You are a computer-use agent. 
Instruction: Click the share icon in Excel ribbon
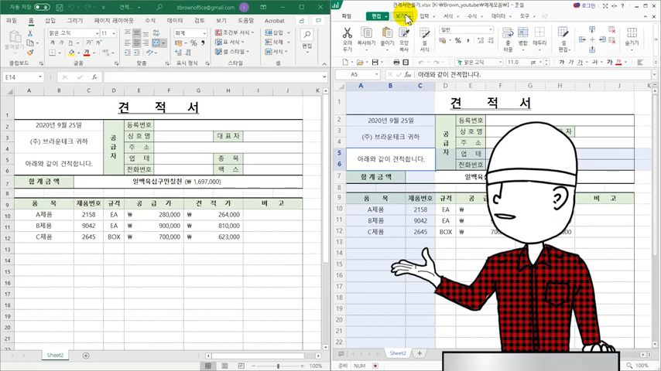coord(302,21)
